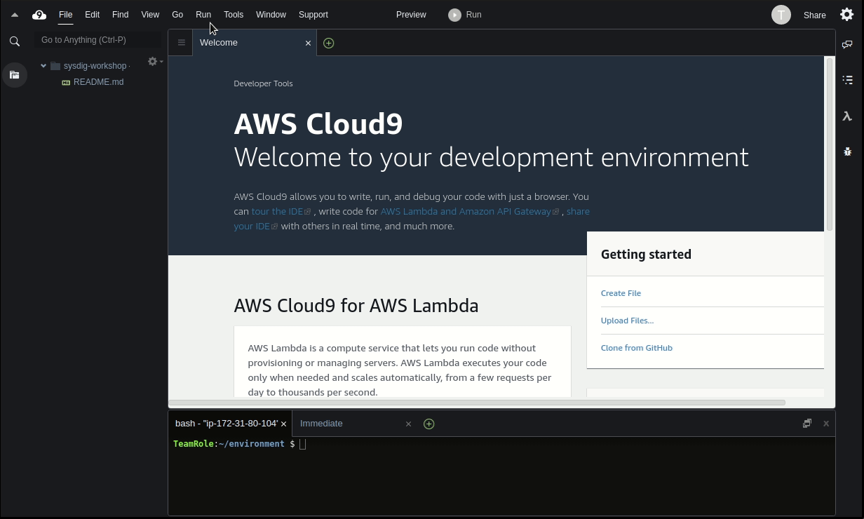Click the Create File link
The width and height of the screenshot is (864, 519).
point(621,293)
